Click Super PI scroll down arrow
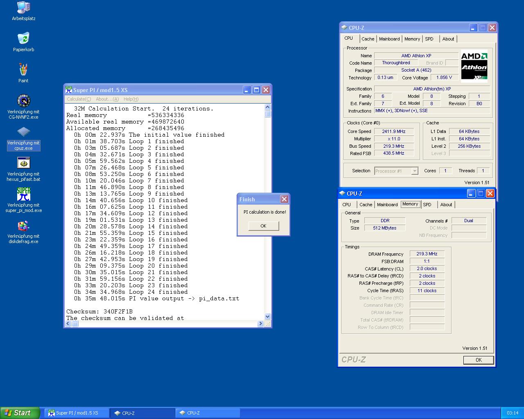 pyautogui.click(x=268, y=316)
